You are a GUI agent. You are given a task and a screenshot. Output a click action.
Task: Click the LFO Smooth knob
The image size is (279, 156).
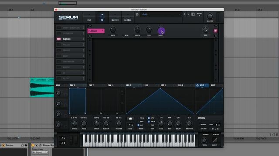[x=189, y=123]
